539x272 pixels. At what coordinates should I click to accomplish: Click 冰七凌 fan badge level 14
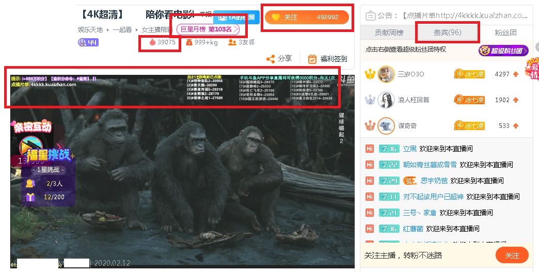pyautogui.click(x=469, y=126)
